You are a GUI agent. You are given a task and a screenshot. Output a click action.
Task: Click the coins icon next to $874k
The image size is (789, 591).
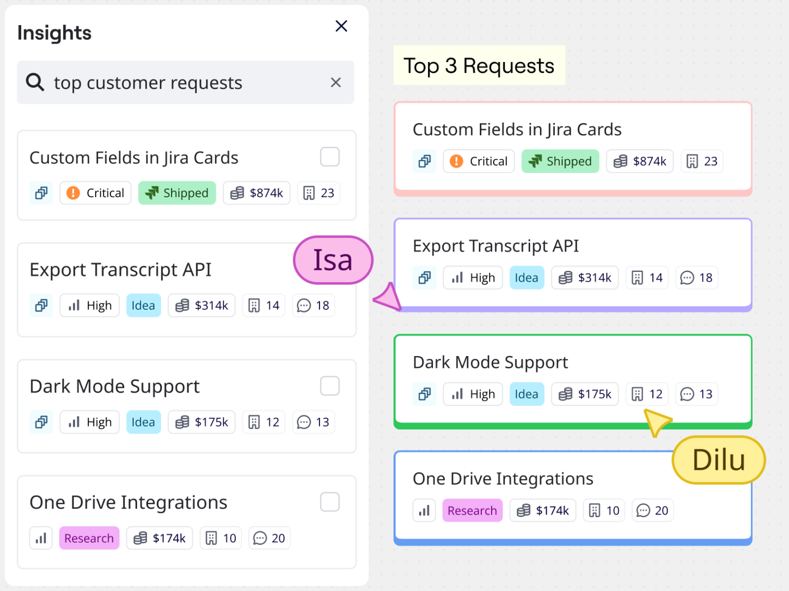pyautogui.click(x=238, y=193)
